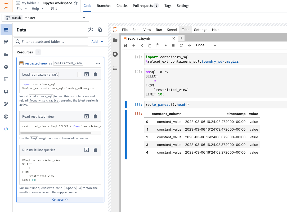Change cell type using Code dropdown
Image resolution: width=287 pixels, height=212 pixels.
point(206,45)
